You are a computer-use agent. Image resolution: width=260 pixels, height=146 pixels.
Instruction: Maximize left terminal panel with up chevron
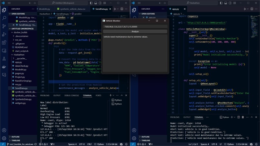pos(122,95)
